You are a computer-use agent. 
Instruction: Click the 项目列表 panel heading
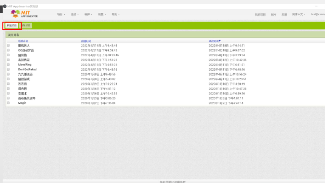click(14, 35)
